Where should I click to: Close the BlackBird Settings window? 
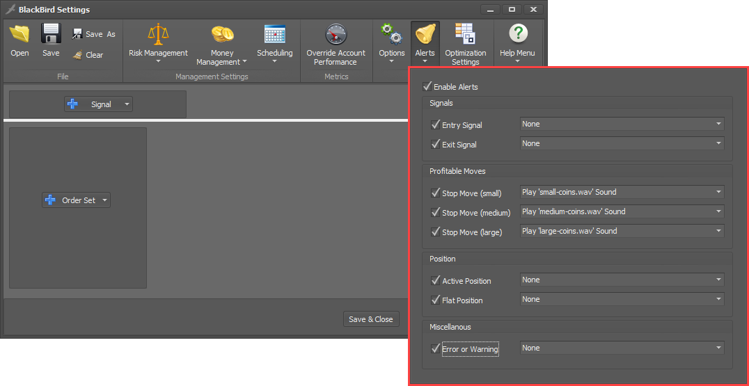pos(534,10)
